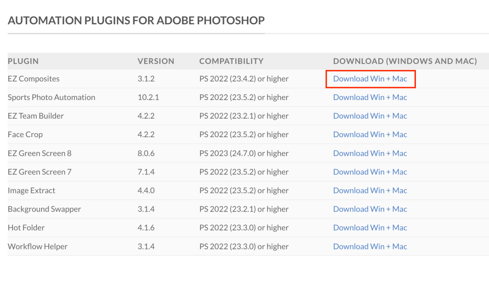Download Background Swapper plugin
This screenshot has width=489, height=282.
[370, 209]
